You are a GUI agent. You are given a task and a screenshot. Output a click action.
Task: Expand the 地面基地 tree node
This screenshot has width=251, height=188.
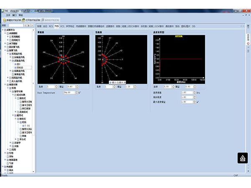[5, 160]
